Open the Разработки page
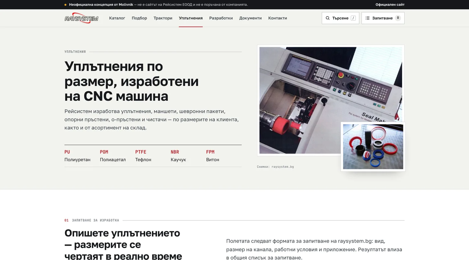This screenshot has width=469, height=260. (221, 18)
